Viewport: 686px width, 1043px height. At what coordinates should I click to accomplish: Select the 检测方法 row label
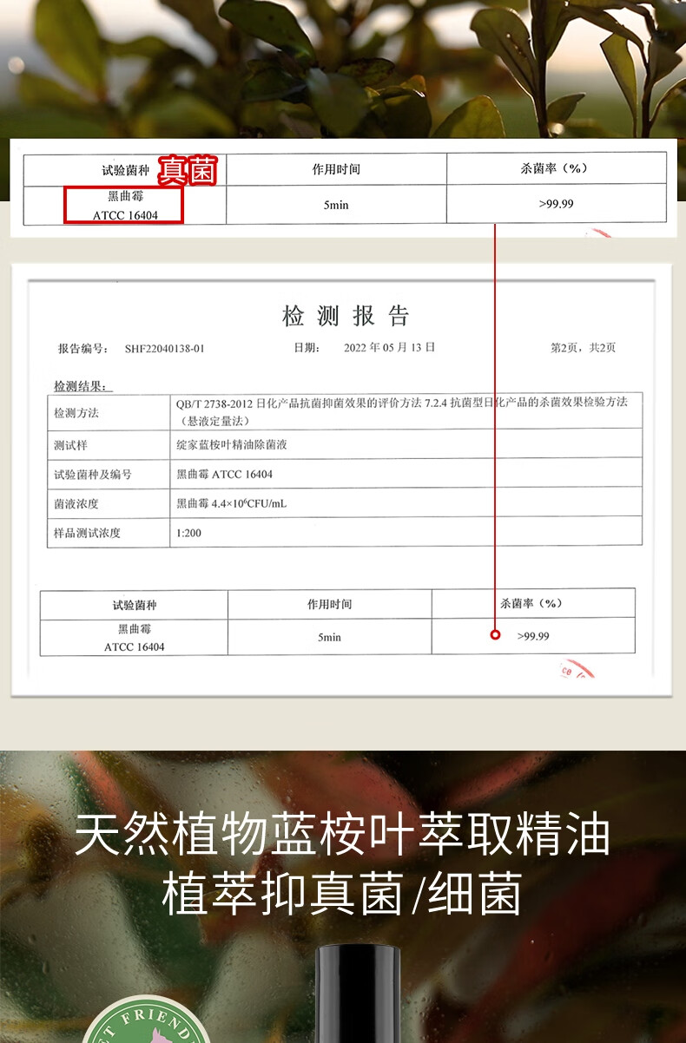[76, 413]
